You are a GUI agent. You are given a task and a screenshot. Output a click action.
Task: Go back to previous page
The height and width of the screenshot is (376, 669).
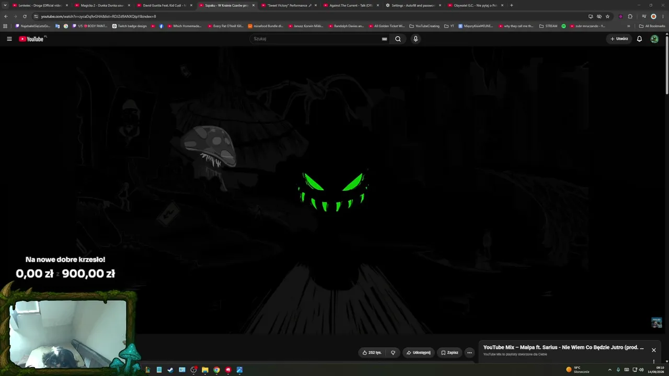[6, 16]
